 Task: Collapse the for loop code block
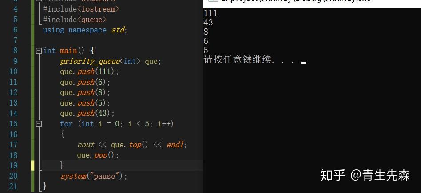click(x=39, y=124)
